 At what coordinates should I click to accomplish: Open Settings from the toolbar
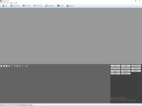(70, 6)
